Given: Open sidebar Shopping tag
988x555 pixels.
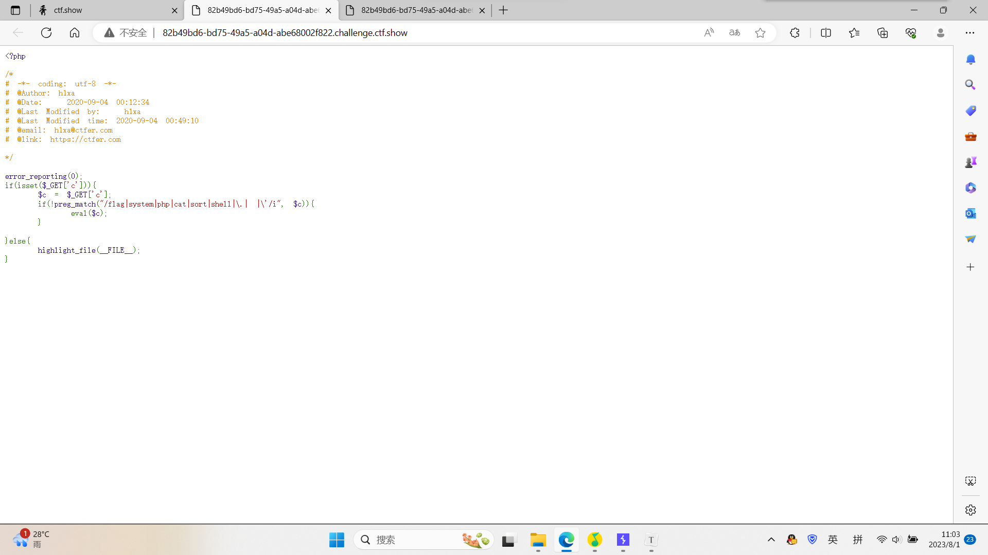Looking at the screenshot, I should tap(971, 110).
